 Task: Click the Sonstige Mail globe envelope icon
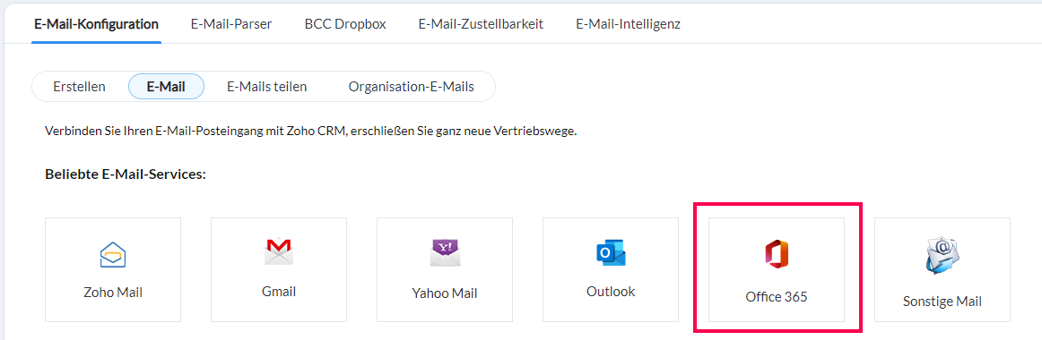pyautogui.click(x=942, y=256)
